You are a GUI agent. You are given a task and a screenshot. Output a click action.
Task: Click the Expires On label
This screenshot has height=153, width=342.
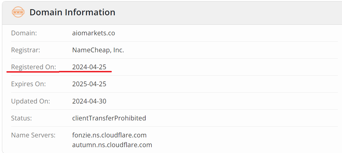[x=28, y=84]
